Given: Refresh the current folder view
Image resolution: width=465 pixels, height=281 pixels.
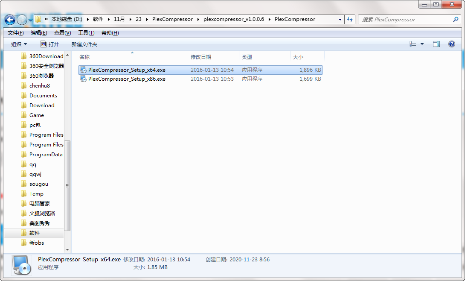Looking at the screenshot, I should 350,20.
